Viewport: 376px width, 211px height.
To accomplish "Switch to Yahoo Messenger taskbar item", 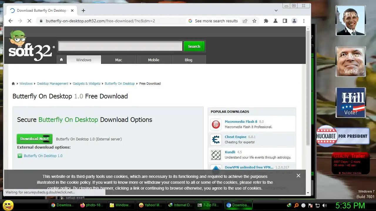I will 150,205.
